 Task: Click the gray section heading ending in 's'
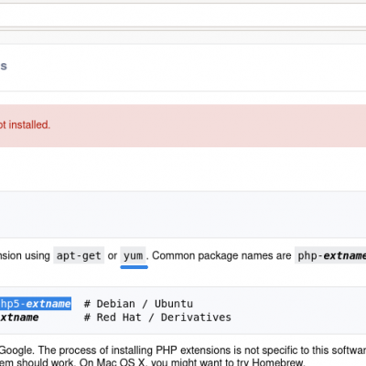click(4, 66)
